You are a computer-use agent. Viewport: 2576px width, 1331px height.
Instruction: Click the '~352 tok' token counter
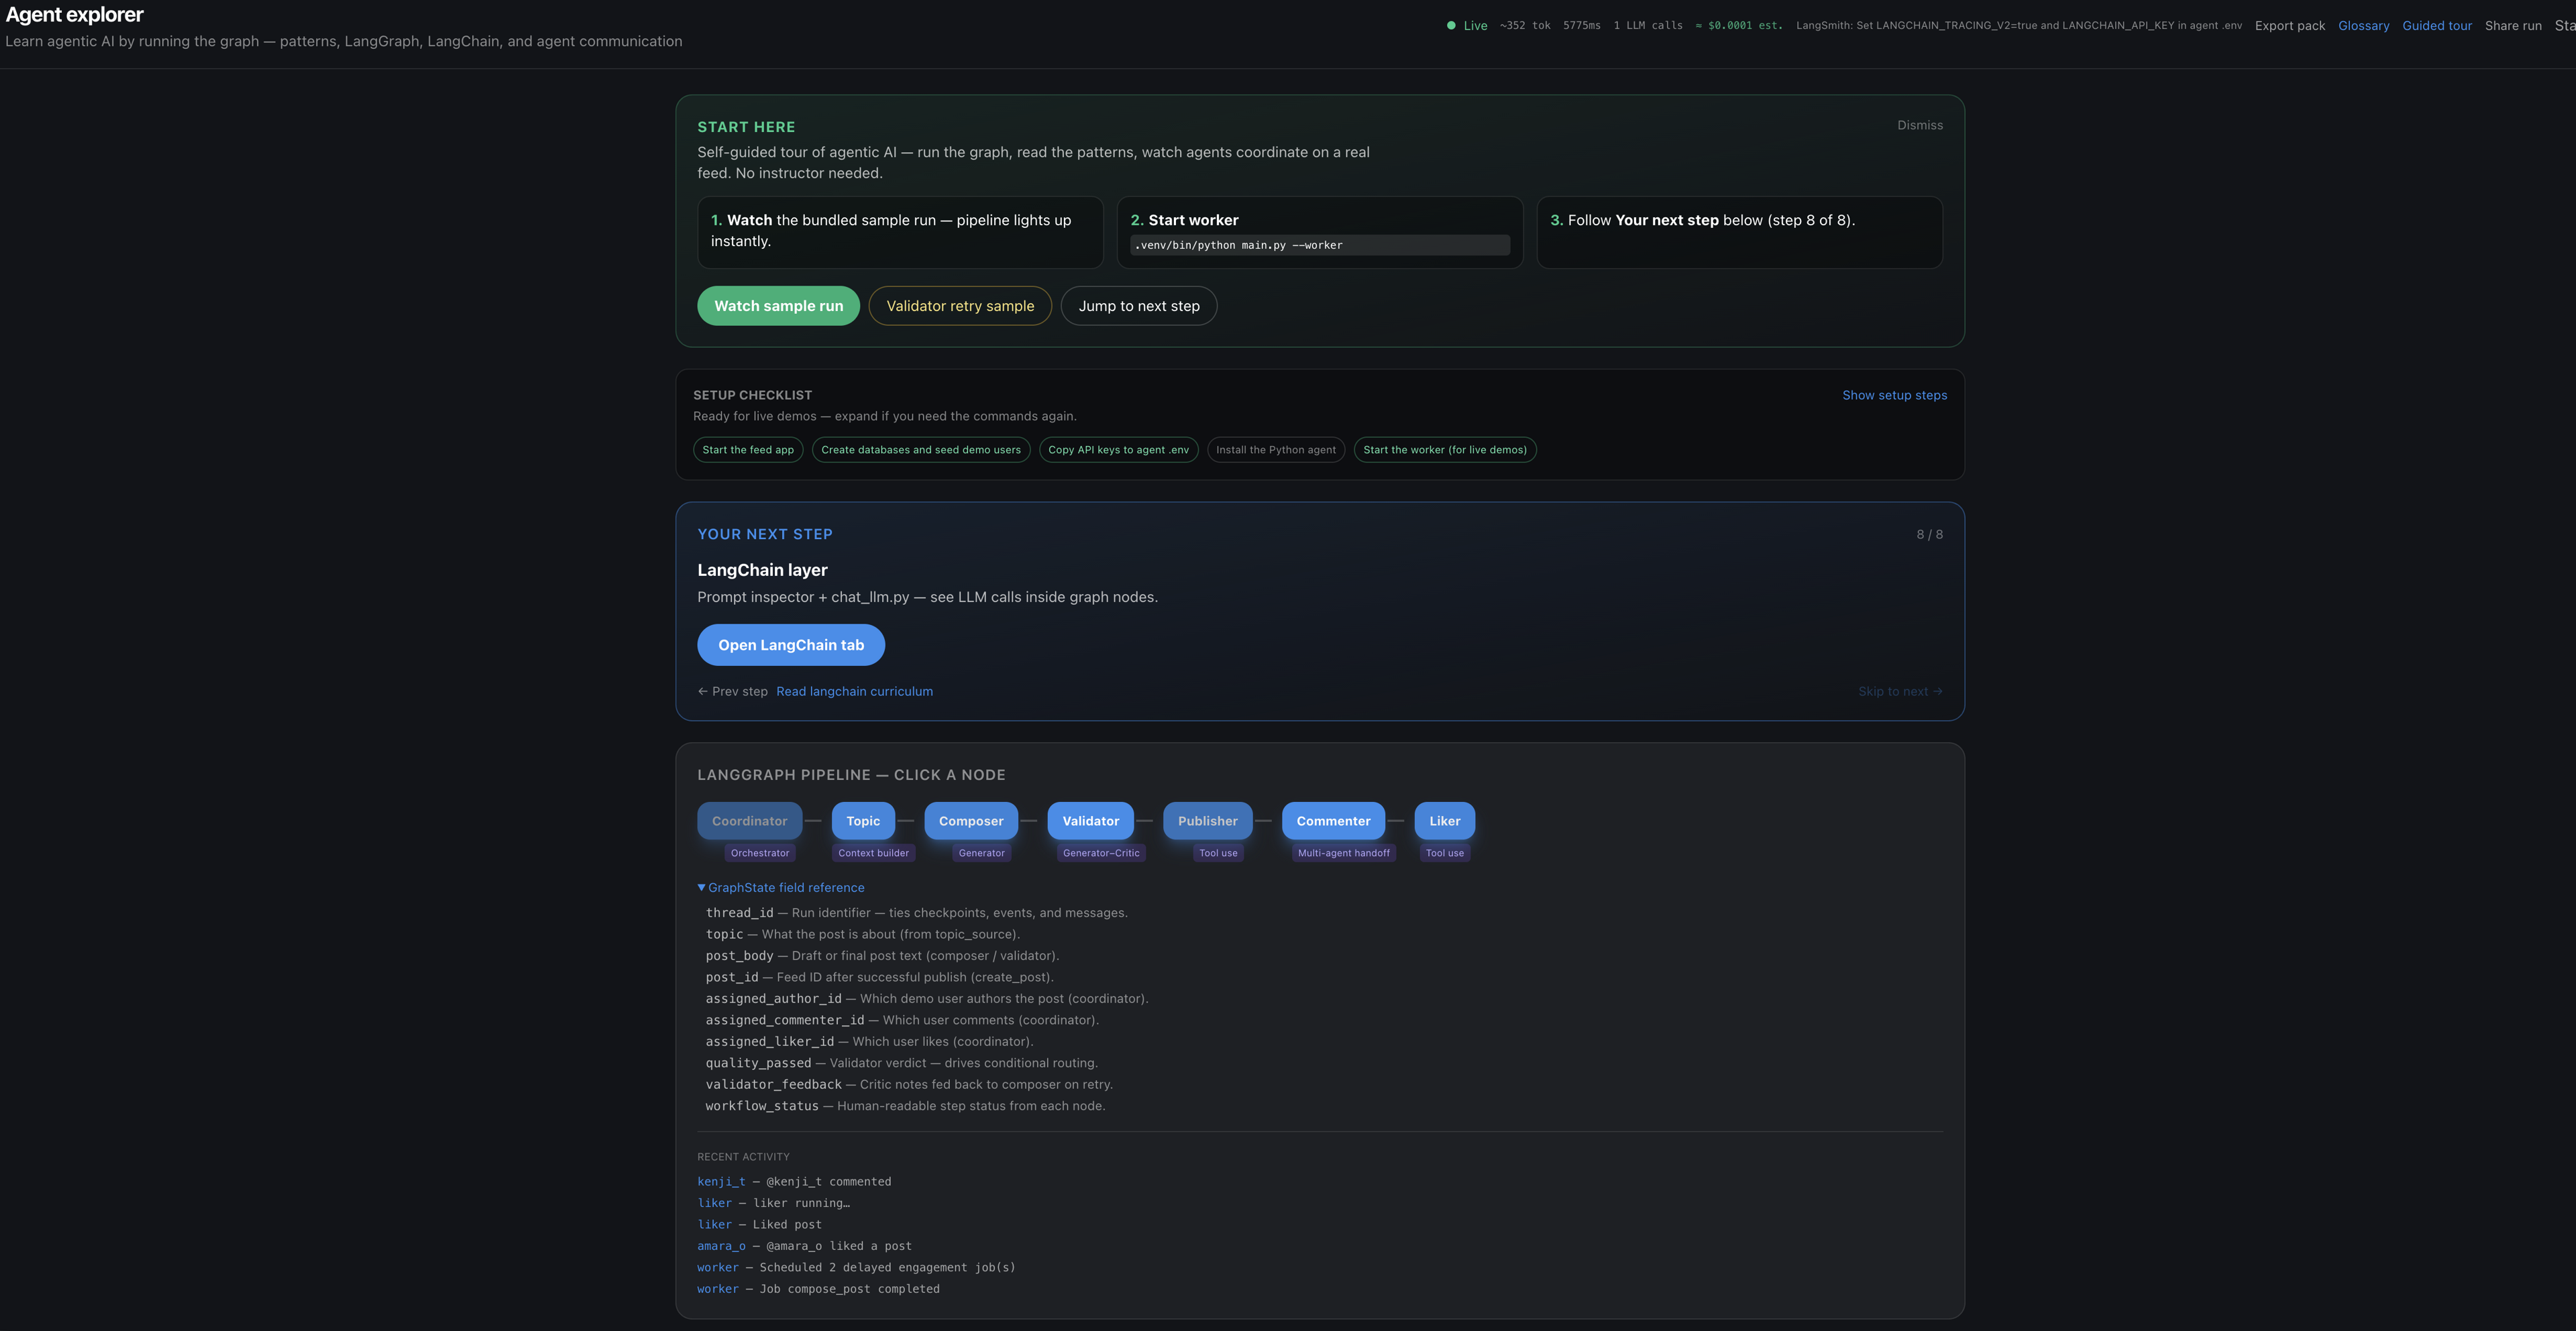(1525, 26)
